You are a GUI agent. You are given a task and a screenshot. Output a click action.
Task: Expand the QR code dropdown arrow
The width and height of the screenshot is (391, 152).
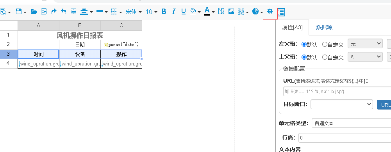pyautogui.click(x=247, y=12)
